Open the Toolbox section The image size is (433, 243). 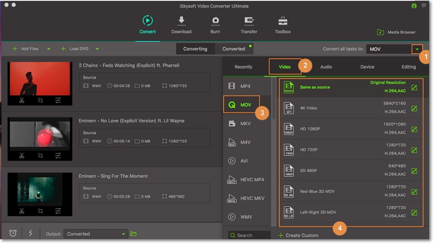[x=283, y=24]
